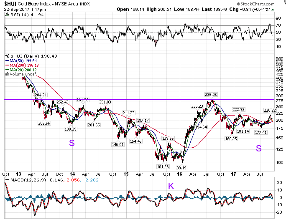Click the MA(20) green line legend entry
286x219 pixels.
coord(16,70)
